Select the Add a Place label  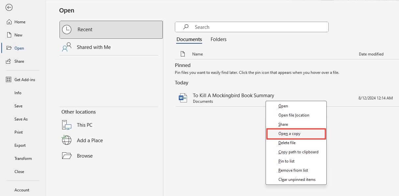pyautogui.click(x=90, y=141)
